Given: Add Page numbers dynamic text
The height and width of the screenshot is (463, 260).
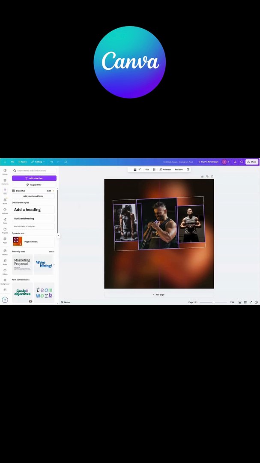Looking at the screenshot, I should click(x=33, y=241).
